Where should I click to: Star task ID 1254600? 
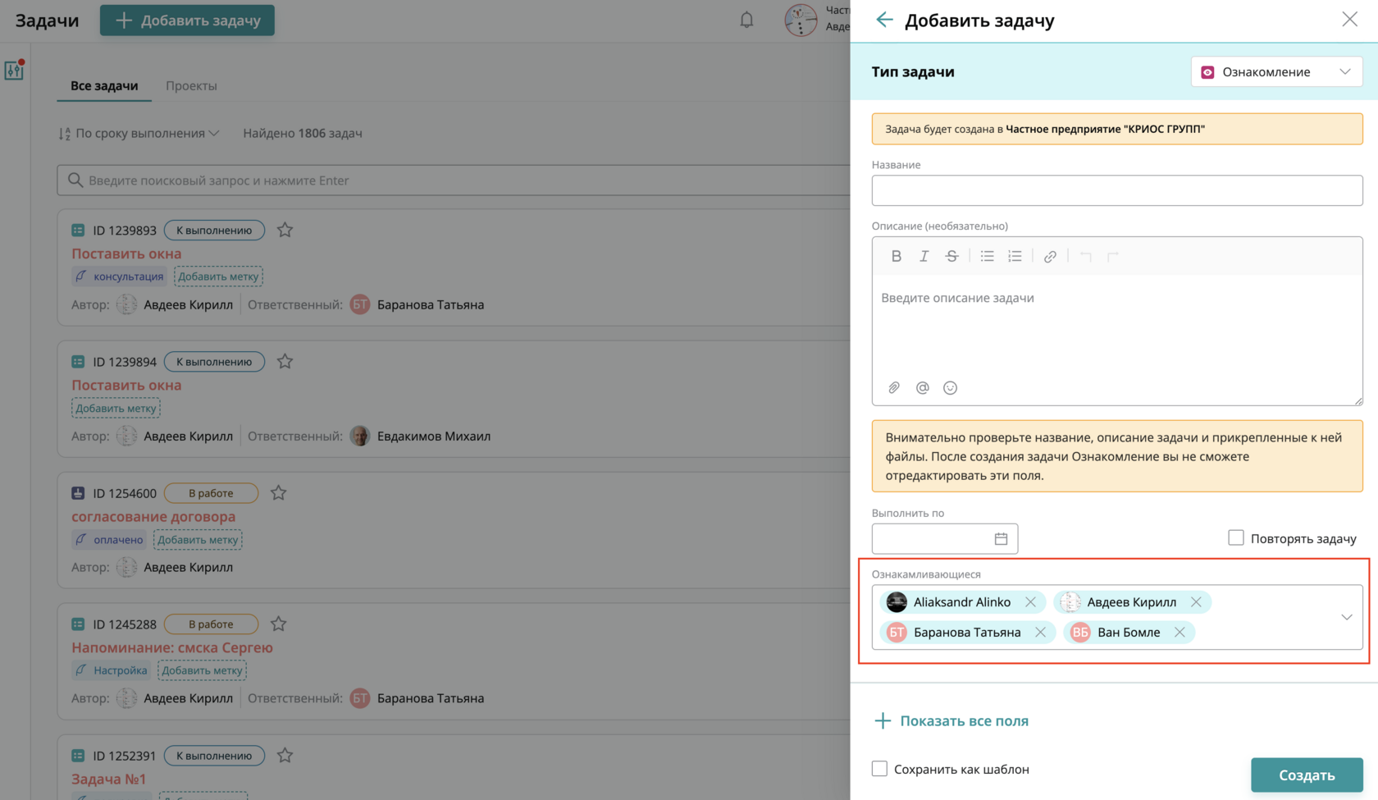279,493
